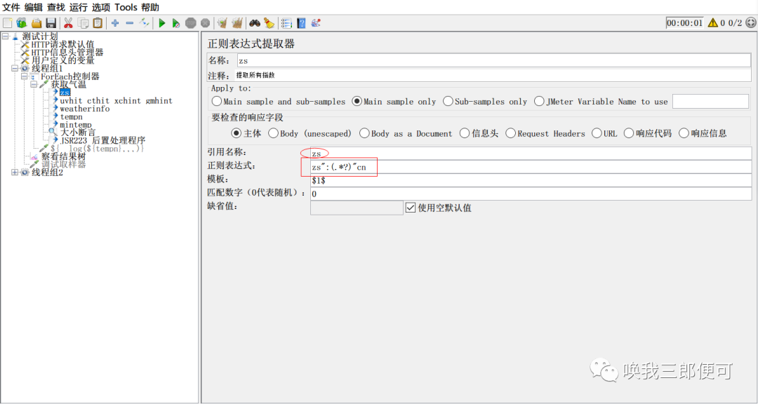This screenshot has height=404, width=758.
Task: Click the Reset Search yellow broom icon
Action: click(270, 22)
